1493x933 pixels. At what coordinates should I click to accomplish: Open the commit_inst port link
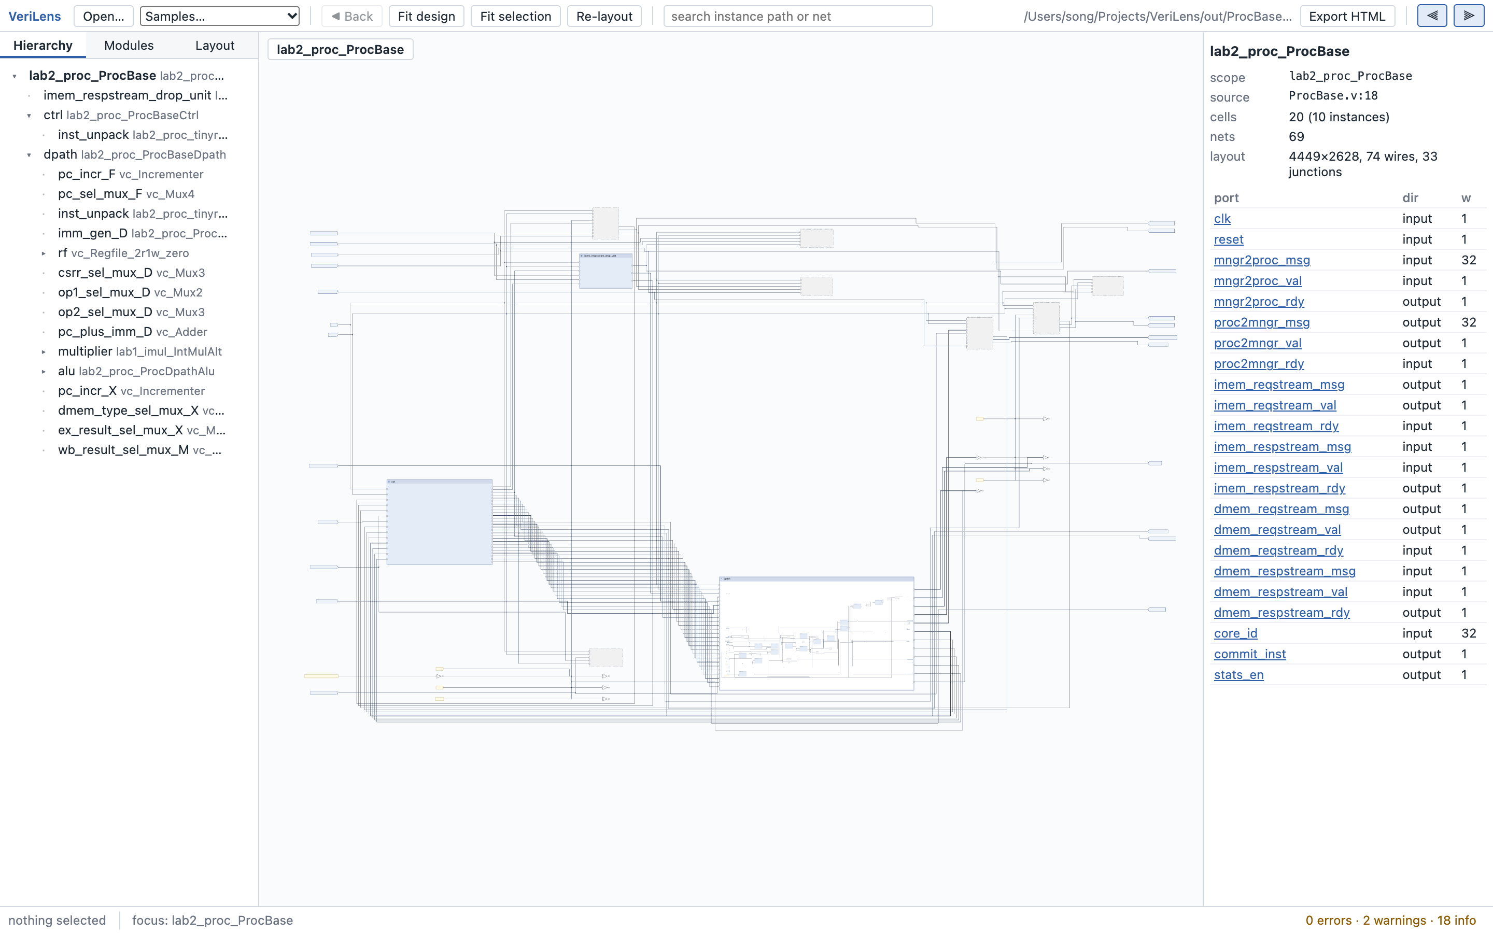(1249, 654)
